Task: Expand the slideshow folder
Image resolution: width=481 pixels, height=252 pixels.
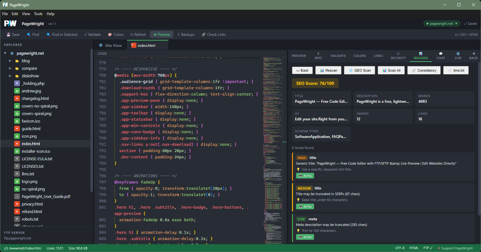Action: click(10, 76)
